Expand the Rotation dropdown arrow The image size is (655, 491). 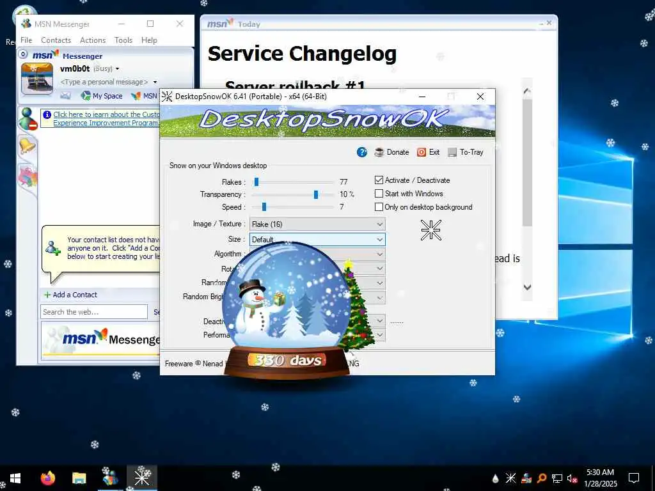(379, 269)
